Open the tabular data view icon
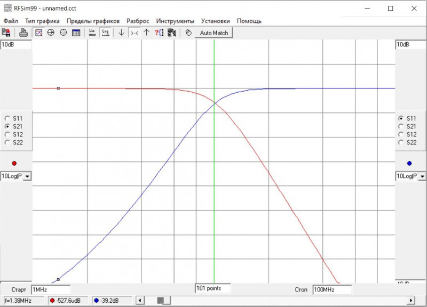This screenshot has width=427, height=307. tap(76, 33)
